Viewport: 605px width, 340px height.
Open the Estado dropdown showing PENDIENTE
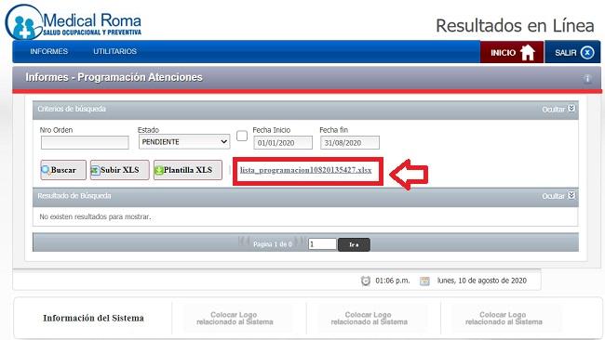(x=184, y=142)
